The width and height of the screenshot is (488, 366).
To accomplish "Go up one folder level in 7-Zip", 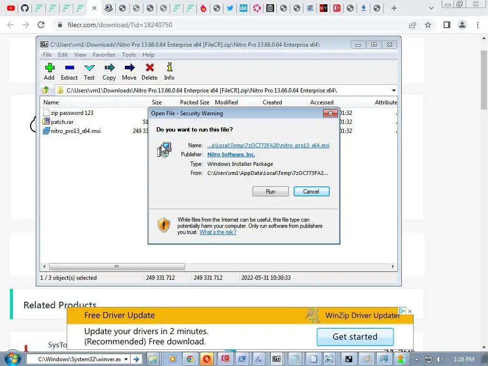I will click(46, 90).
